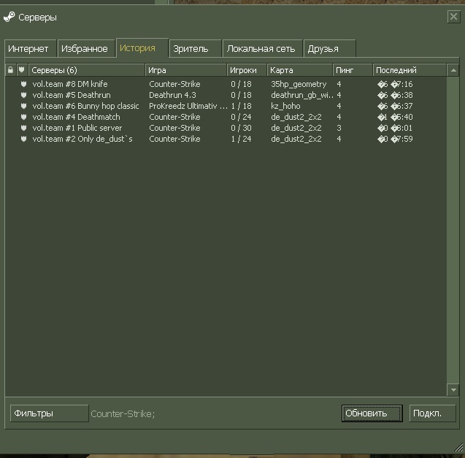Click shield icon of vol.team #2 Only de_dust`s

(23, 139)
